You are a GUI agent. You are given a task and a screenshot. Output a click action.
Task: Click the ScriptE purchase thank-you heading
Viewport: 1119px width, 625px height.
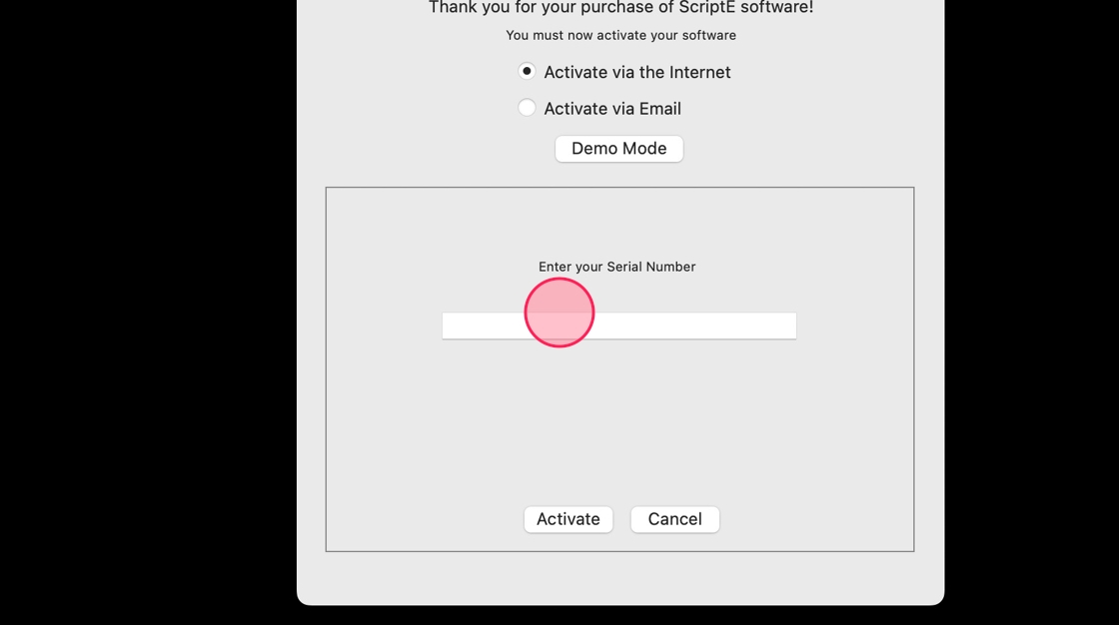click(620, 7)
